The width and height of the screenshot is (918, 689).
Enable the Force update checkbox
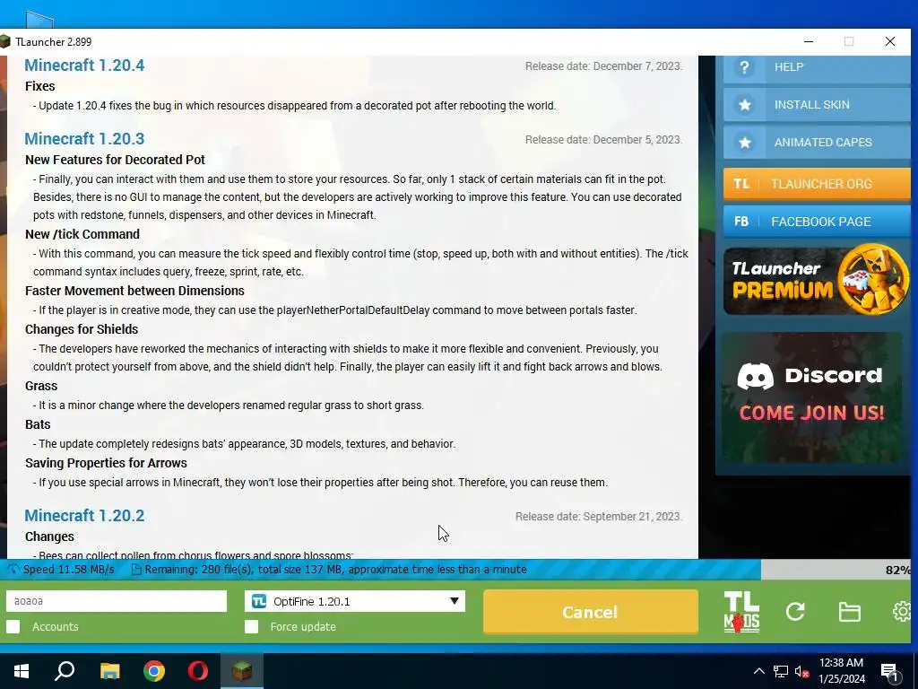(252, 627)
